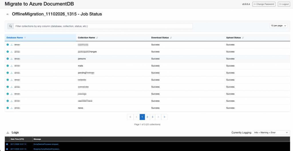The height and width of the screenshot is (151, 293).
Task: Click download icon in the mails row
Action: tap(11, 66)
